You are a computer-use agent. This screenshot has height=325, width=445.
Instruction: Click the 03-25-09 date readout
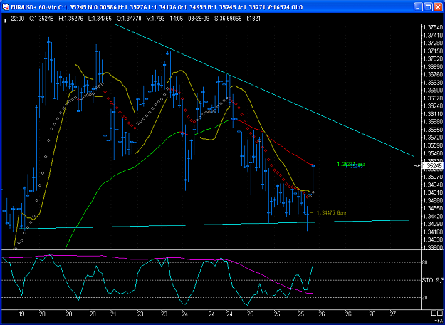tap(198, 19)
